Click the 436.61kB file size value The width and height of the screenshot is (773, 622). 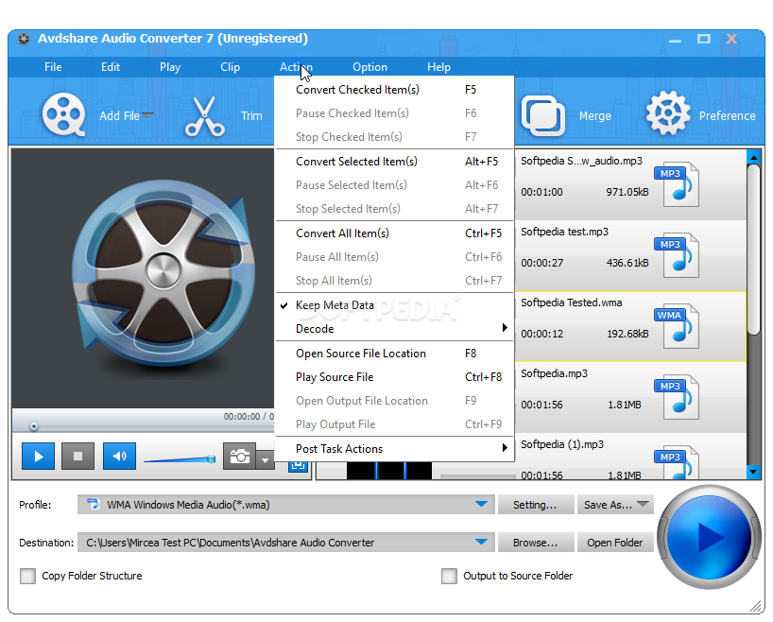click(x=627, y=263)
